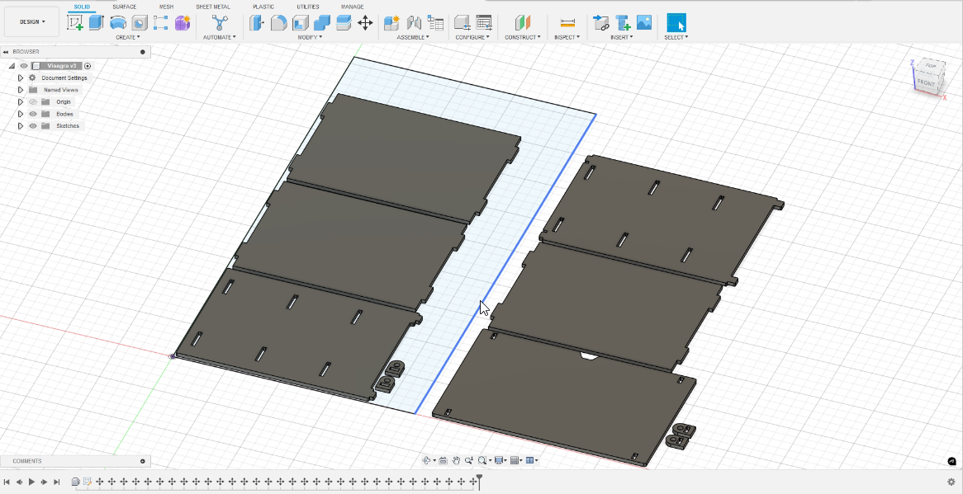The height and width of the screenshot is (494, 963).
Task: Select the Create Form tool icon
Action: 183,23
